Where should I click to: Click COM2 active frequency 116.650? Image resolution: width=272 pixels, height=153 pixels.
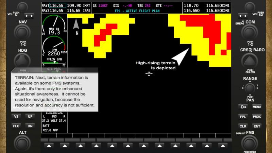point(214,11)
